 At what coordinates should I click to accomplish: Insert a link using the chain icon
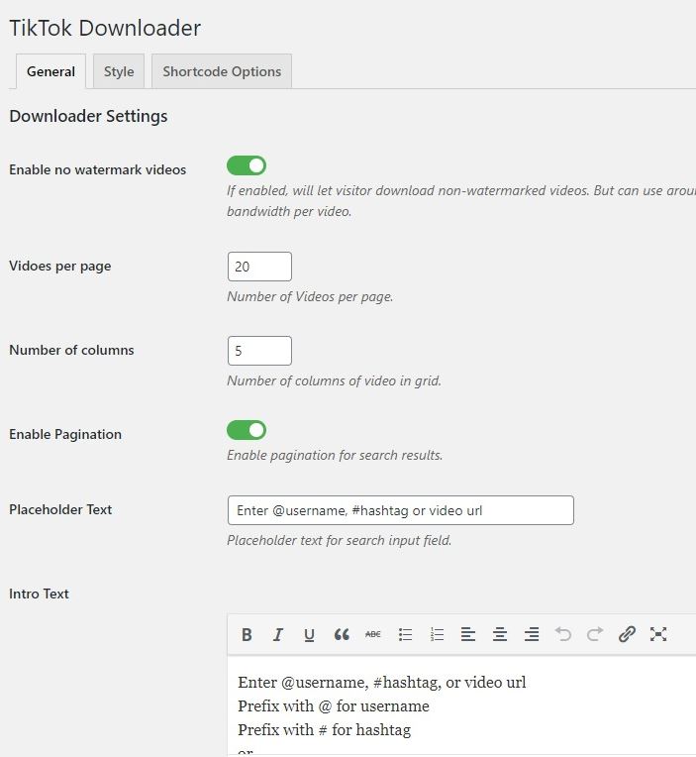[627, 634]
